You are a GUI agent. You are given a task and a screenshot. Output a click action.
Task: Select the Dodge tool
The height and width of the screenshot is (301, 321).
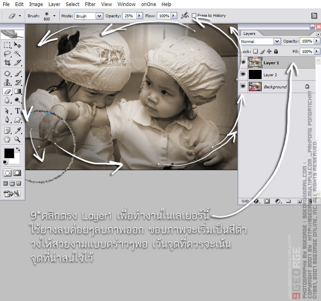point(17,100)
